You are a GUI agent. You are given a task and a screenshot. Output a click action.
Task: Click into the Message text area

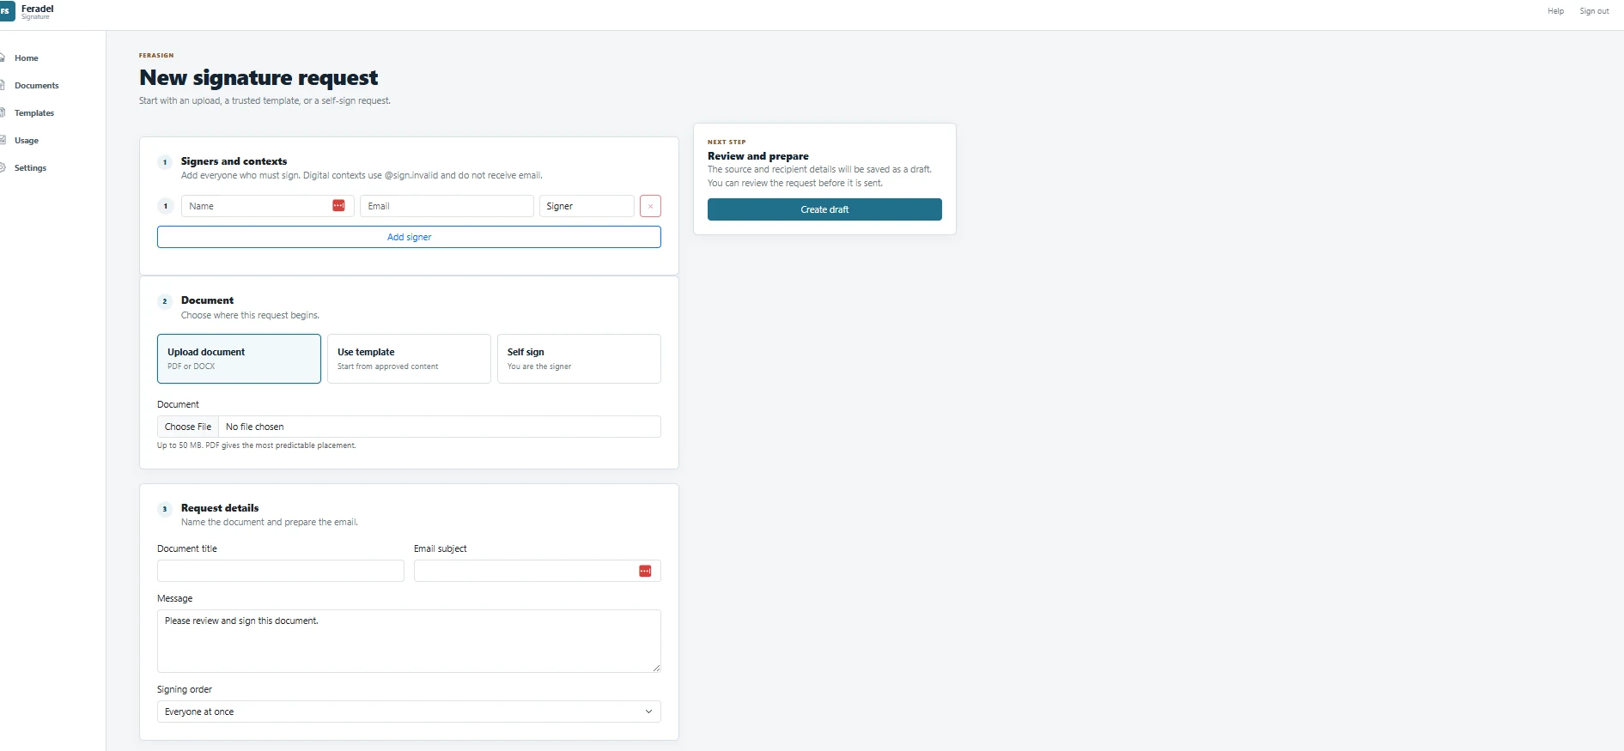(x=409, y=641)
